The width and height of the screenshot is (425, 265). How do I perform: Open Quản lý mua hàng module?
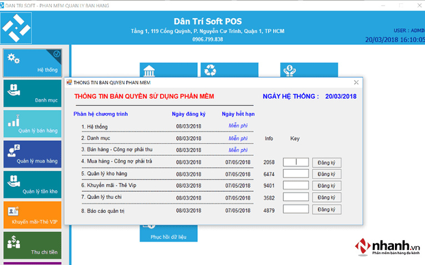32,154
